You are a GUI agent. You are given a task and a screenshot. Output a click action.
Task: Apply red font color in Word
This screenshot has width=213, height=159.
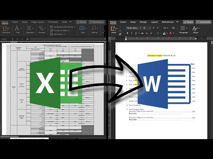[x=170, y=34]
